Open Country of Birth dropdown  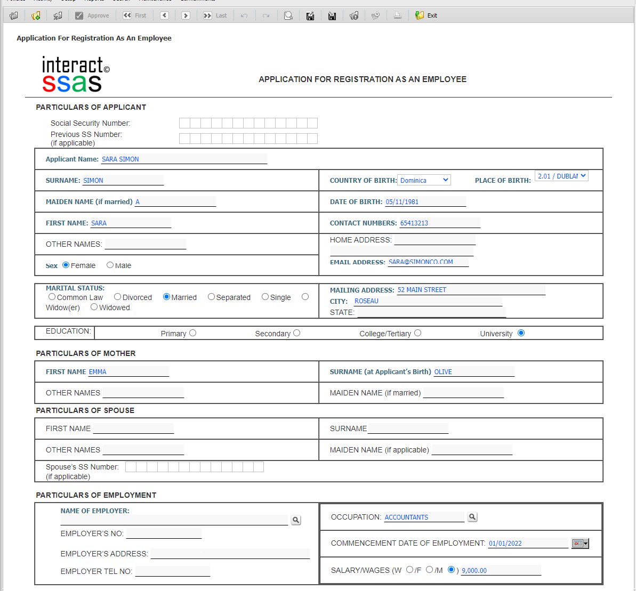pos(424,180)
